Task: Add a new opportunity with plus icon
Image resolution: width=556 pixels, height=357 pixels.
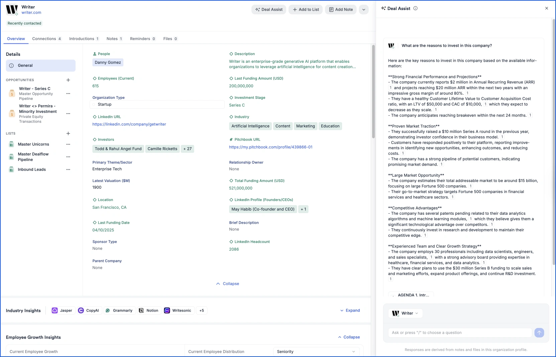Action: [68, 80]
